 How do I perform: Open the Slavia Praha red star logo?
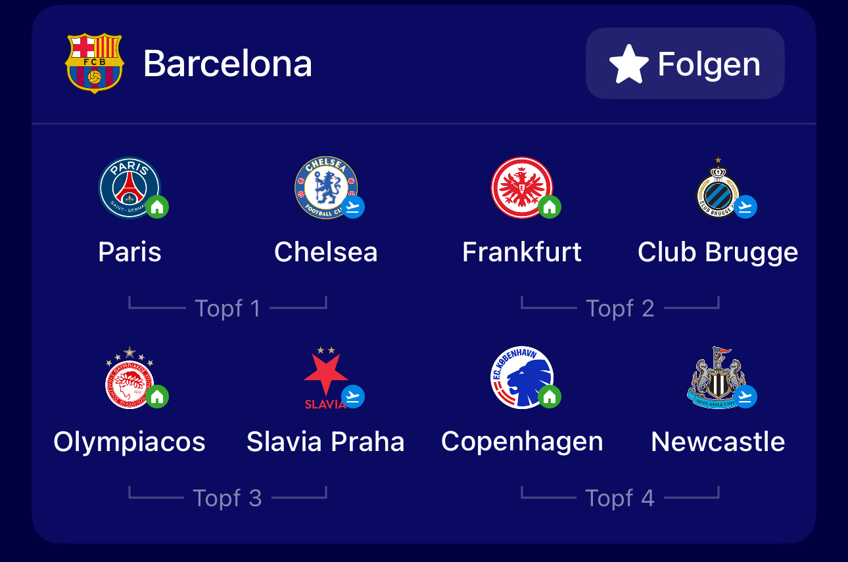[326, 378]
